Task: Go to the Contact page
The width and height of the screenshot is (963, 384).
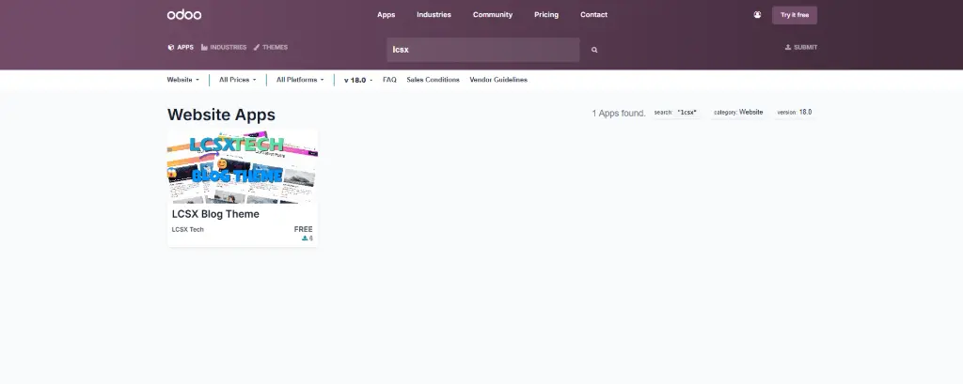Action: 594,15
